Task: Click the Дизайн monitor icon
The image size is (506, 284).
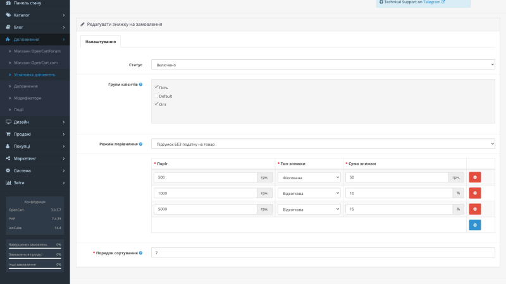Action: point(8,122)
